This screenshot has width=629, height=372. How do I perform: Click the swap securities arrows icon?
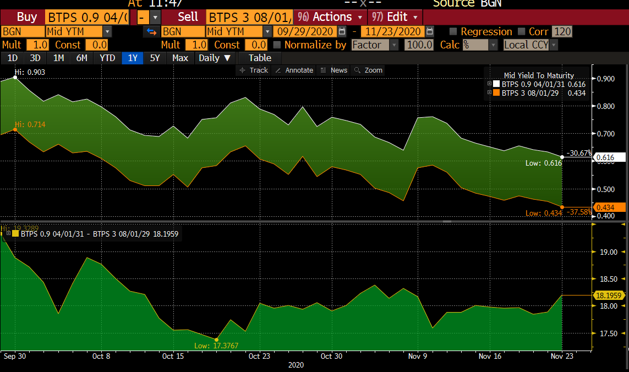pyautogui.click(x=151, y=31)
